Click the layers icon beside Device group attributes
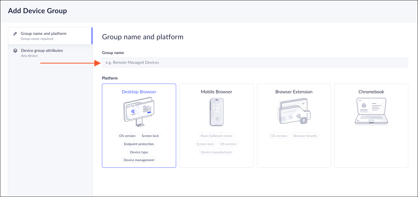418x197 pixels. [15, 51]
